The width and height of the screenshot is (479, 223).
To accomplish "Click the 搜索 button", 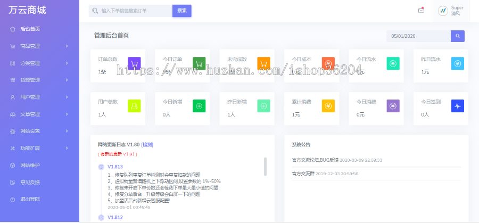I will click(182, 11).
